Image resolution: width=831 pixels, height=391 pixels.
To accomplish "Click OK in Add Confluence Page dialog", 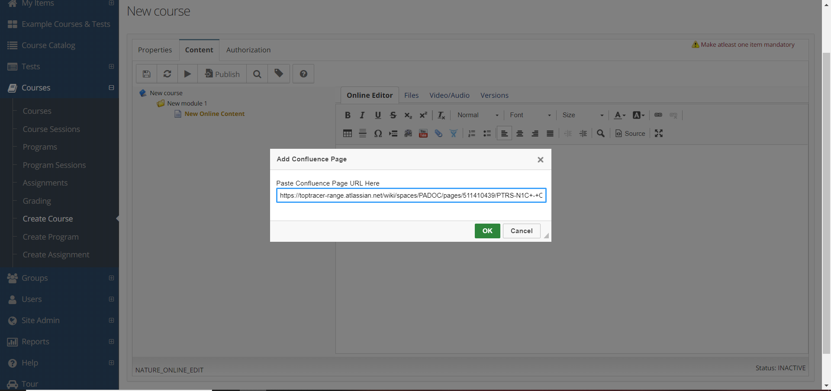I will tap(487, 231).
